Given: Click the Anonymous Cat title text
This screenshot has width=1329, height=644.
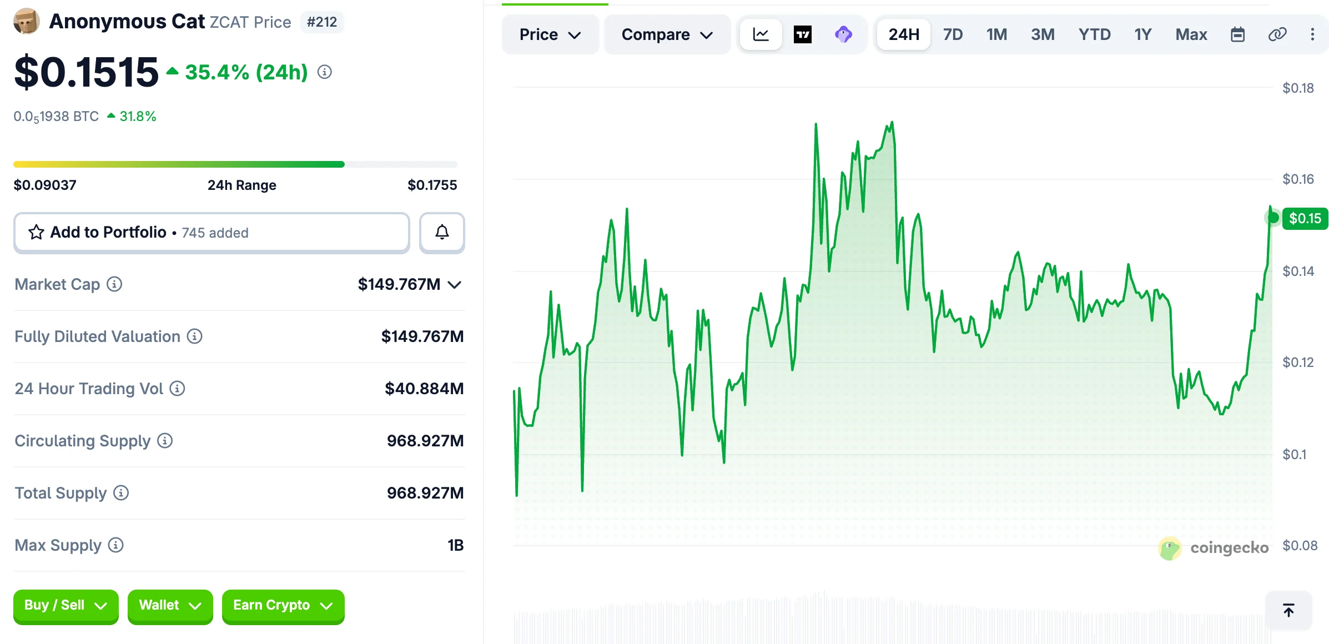Looking at the screenshot, I should (x=127, y=22).
